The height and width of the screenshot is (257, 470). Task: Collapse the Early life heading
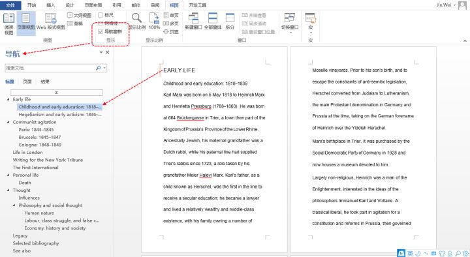pos(8,99)
